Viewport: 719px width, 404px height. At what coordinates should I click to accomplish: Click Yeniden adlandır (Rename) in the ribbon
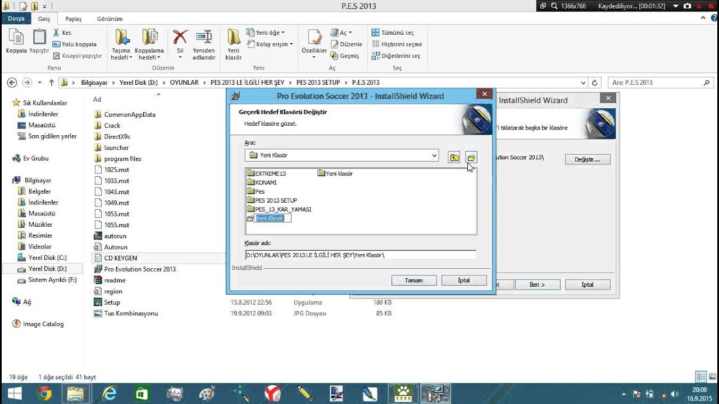(204, 44)
